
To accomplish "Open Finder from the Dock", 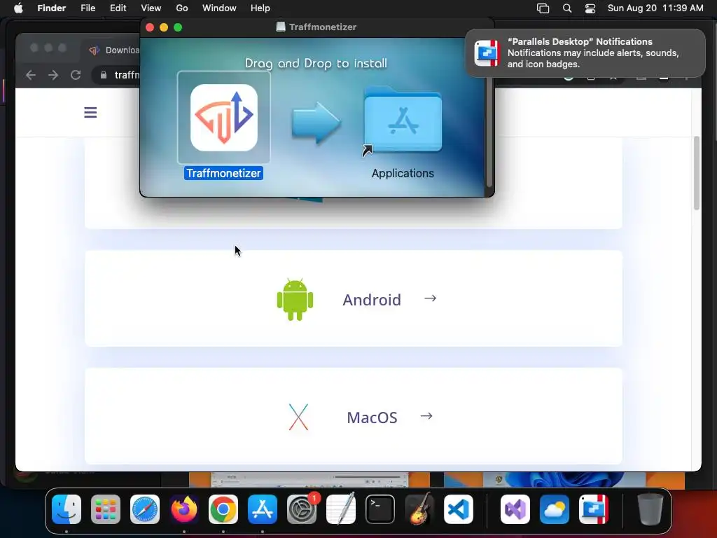I will click(x=67, y=509).
